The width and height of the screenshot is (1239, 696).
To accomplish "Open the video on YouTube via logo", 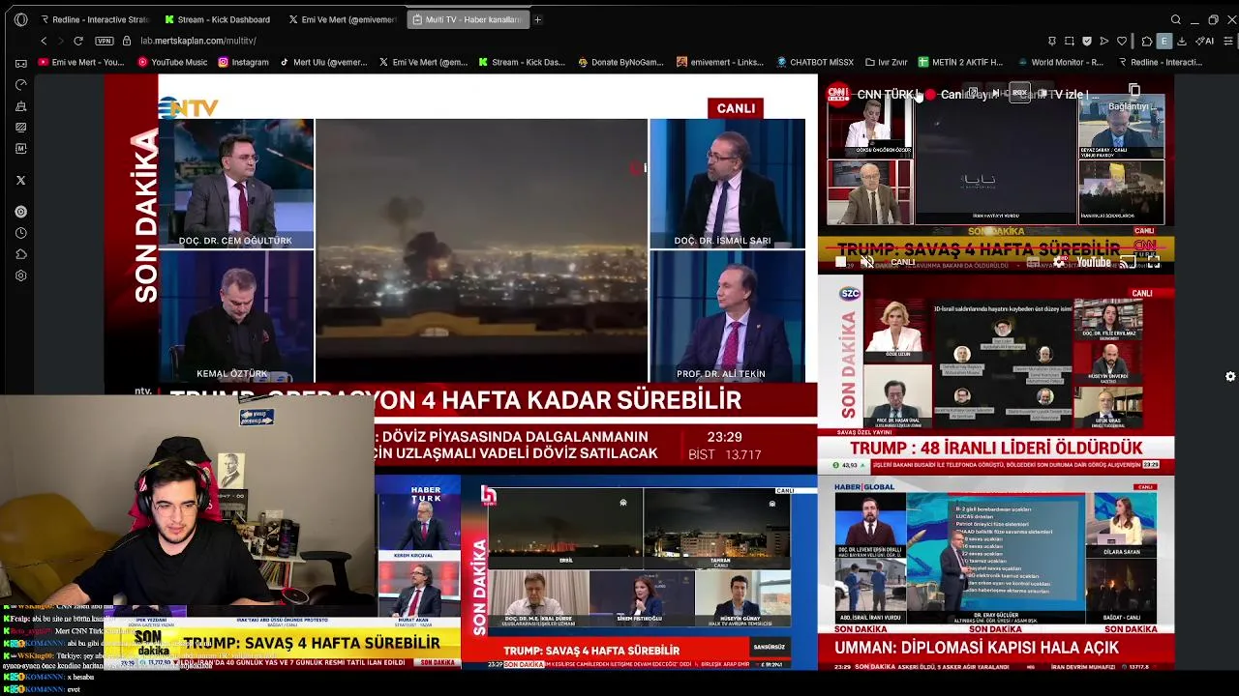I will [x=1094, y=262].
